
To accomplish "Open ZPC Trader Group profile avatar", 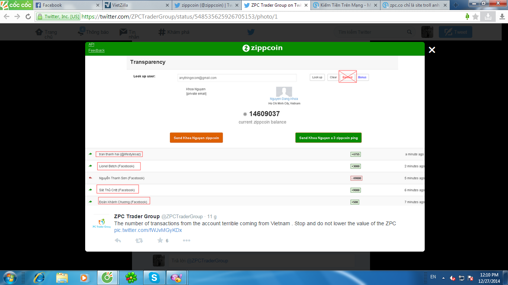I will [x=102, y=223].
